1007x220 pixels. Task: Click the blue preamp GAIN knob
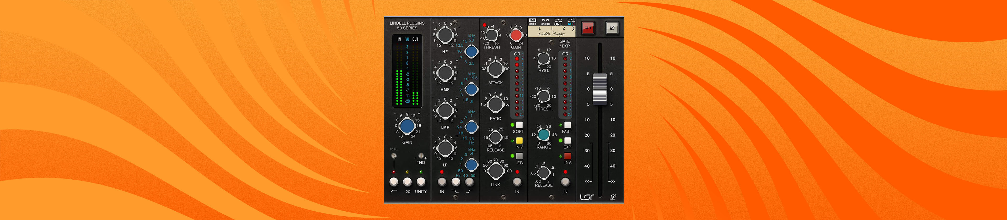click(407, 126)
